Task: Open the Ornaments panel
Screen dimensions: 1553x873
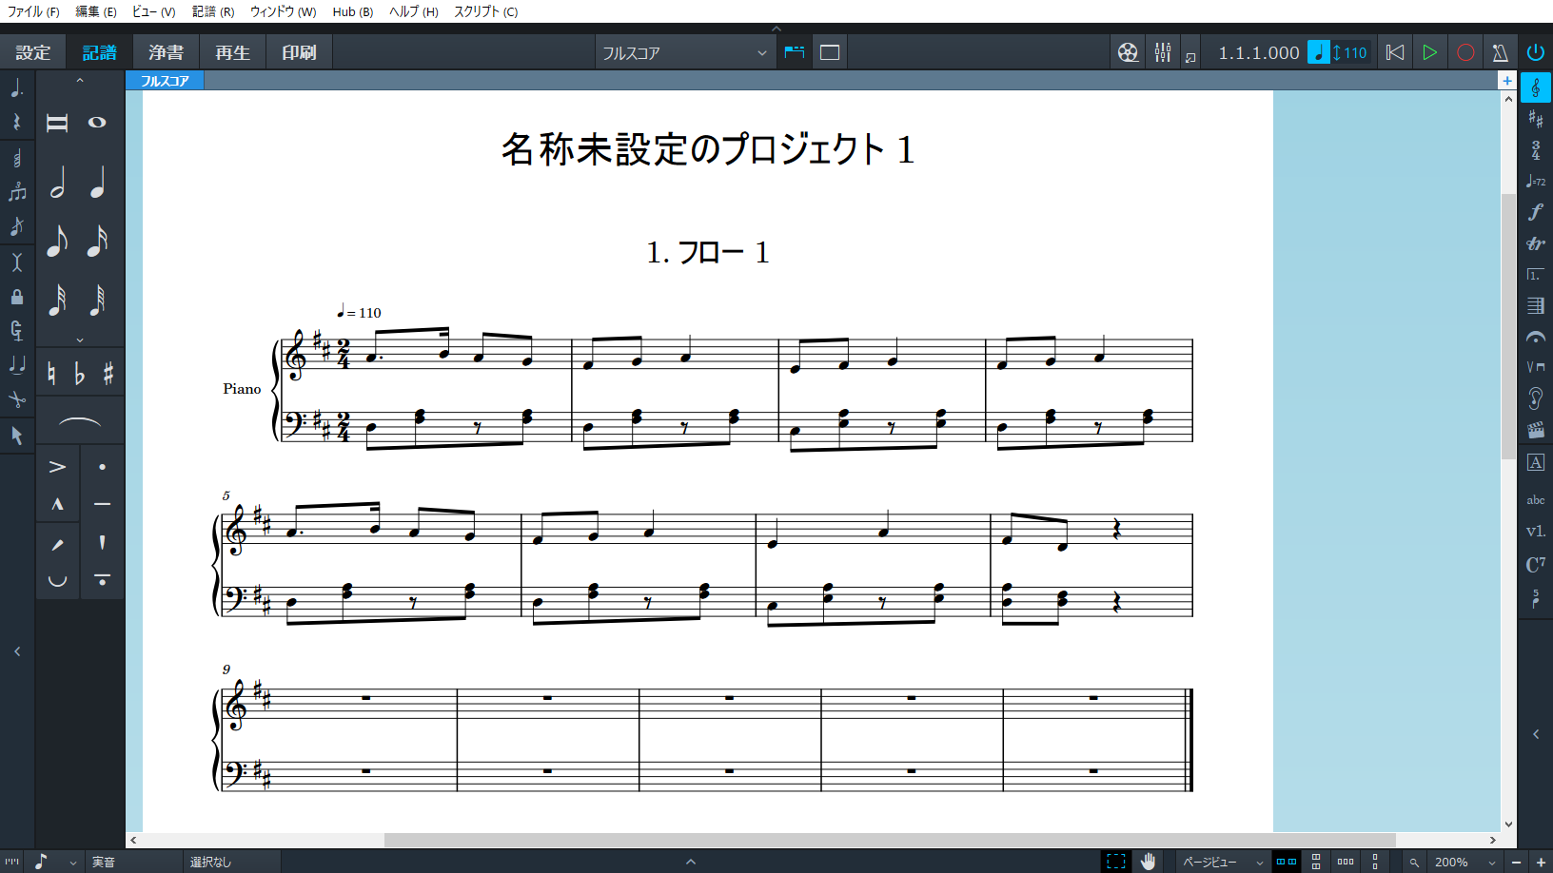Action: coord(1535,243)
